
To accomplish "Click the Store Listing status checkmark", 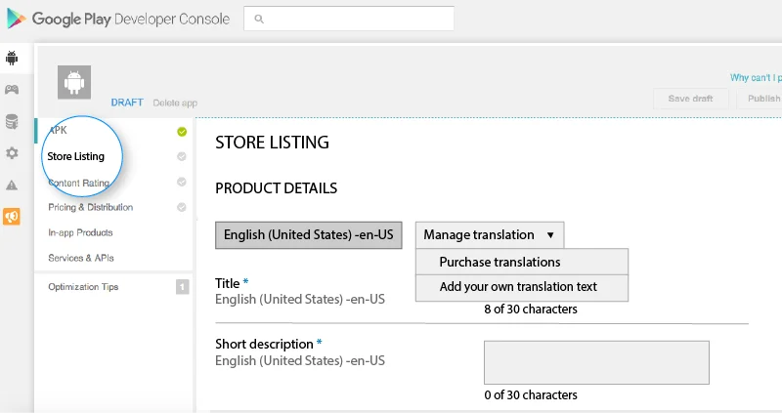I will [182, 156].
